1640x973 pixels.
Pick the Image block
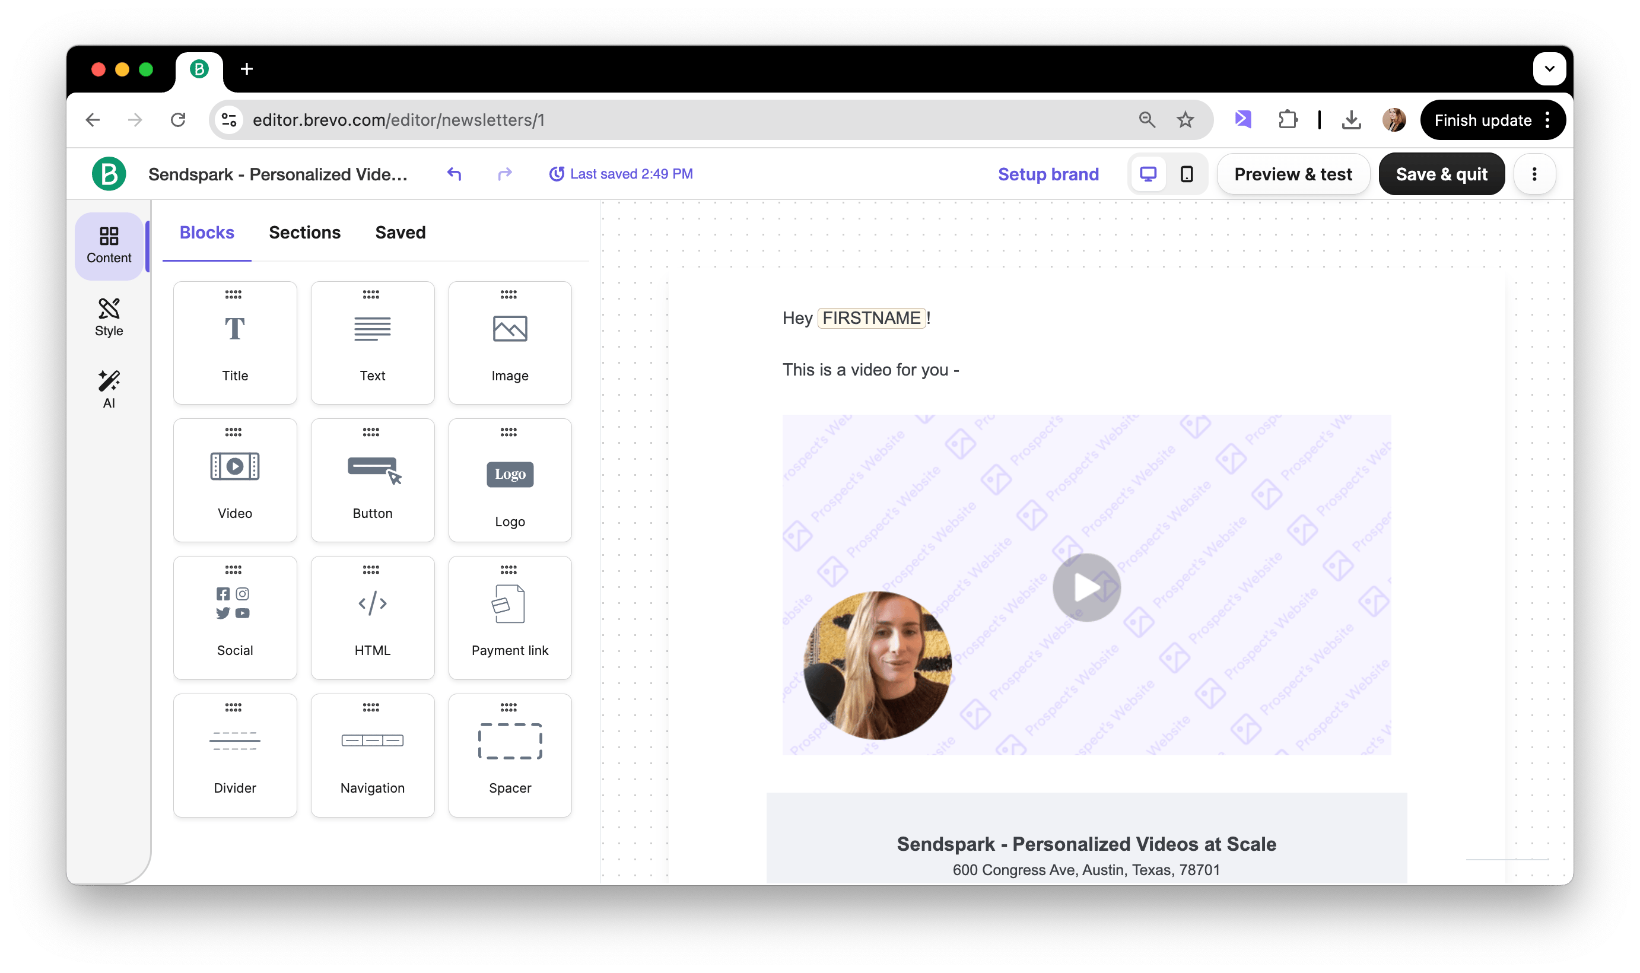click(x=510, y=343)
